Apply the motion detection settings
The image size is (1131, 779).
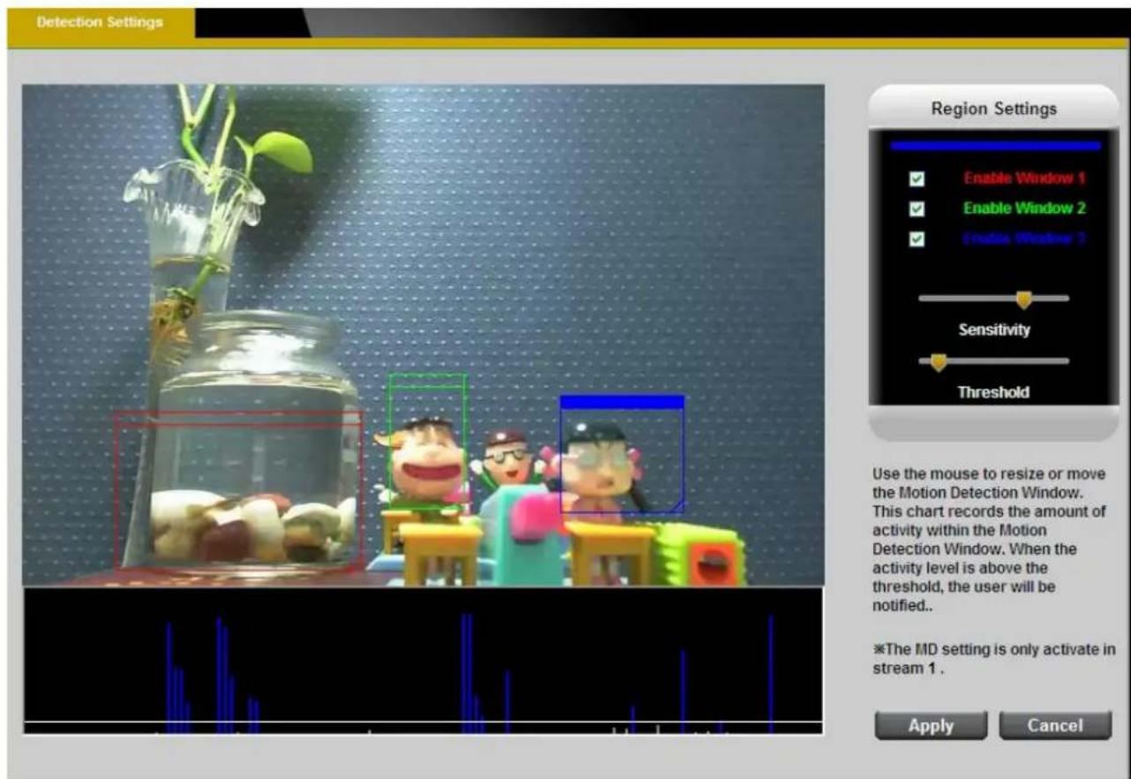point(931,726)
